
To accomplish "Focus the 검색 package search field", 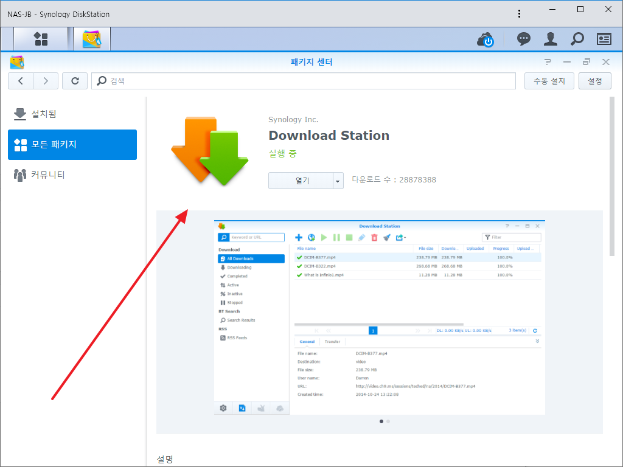I will [304, 81].
